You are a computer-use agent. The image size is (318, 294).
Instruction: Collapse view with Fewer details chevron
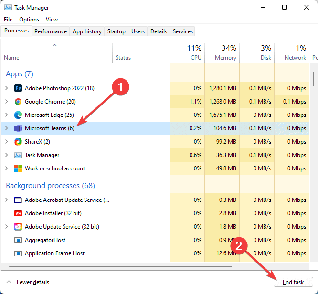[x=9, y=282]
